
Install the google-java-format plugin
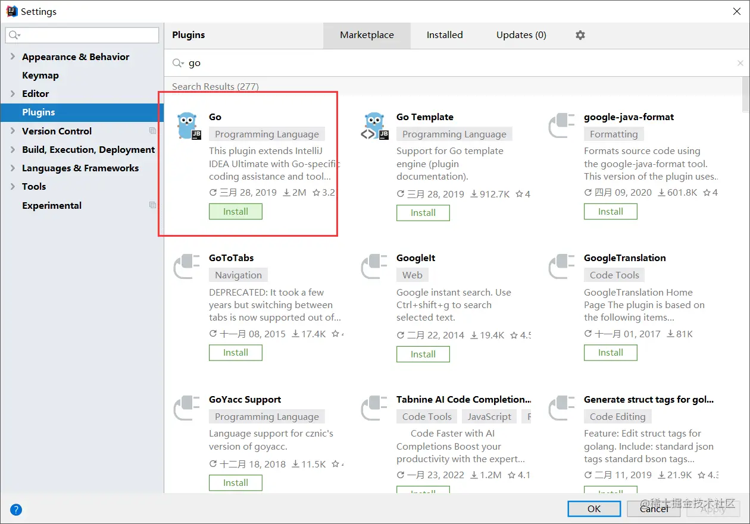tap(611, 212)
